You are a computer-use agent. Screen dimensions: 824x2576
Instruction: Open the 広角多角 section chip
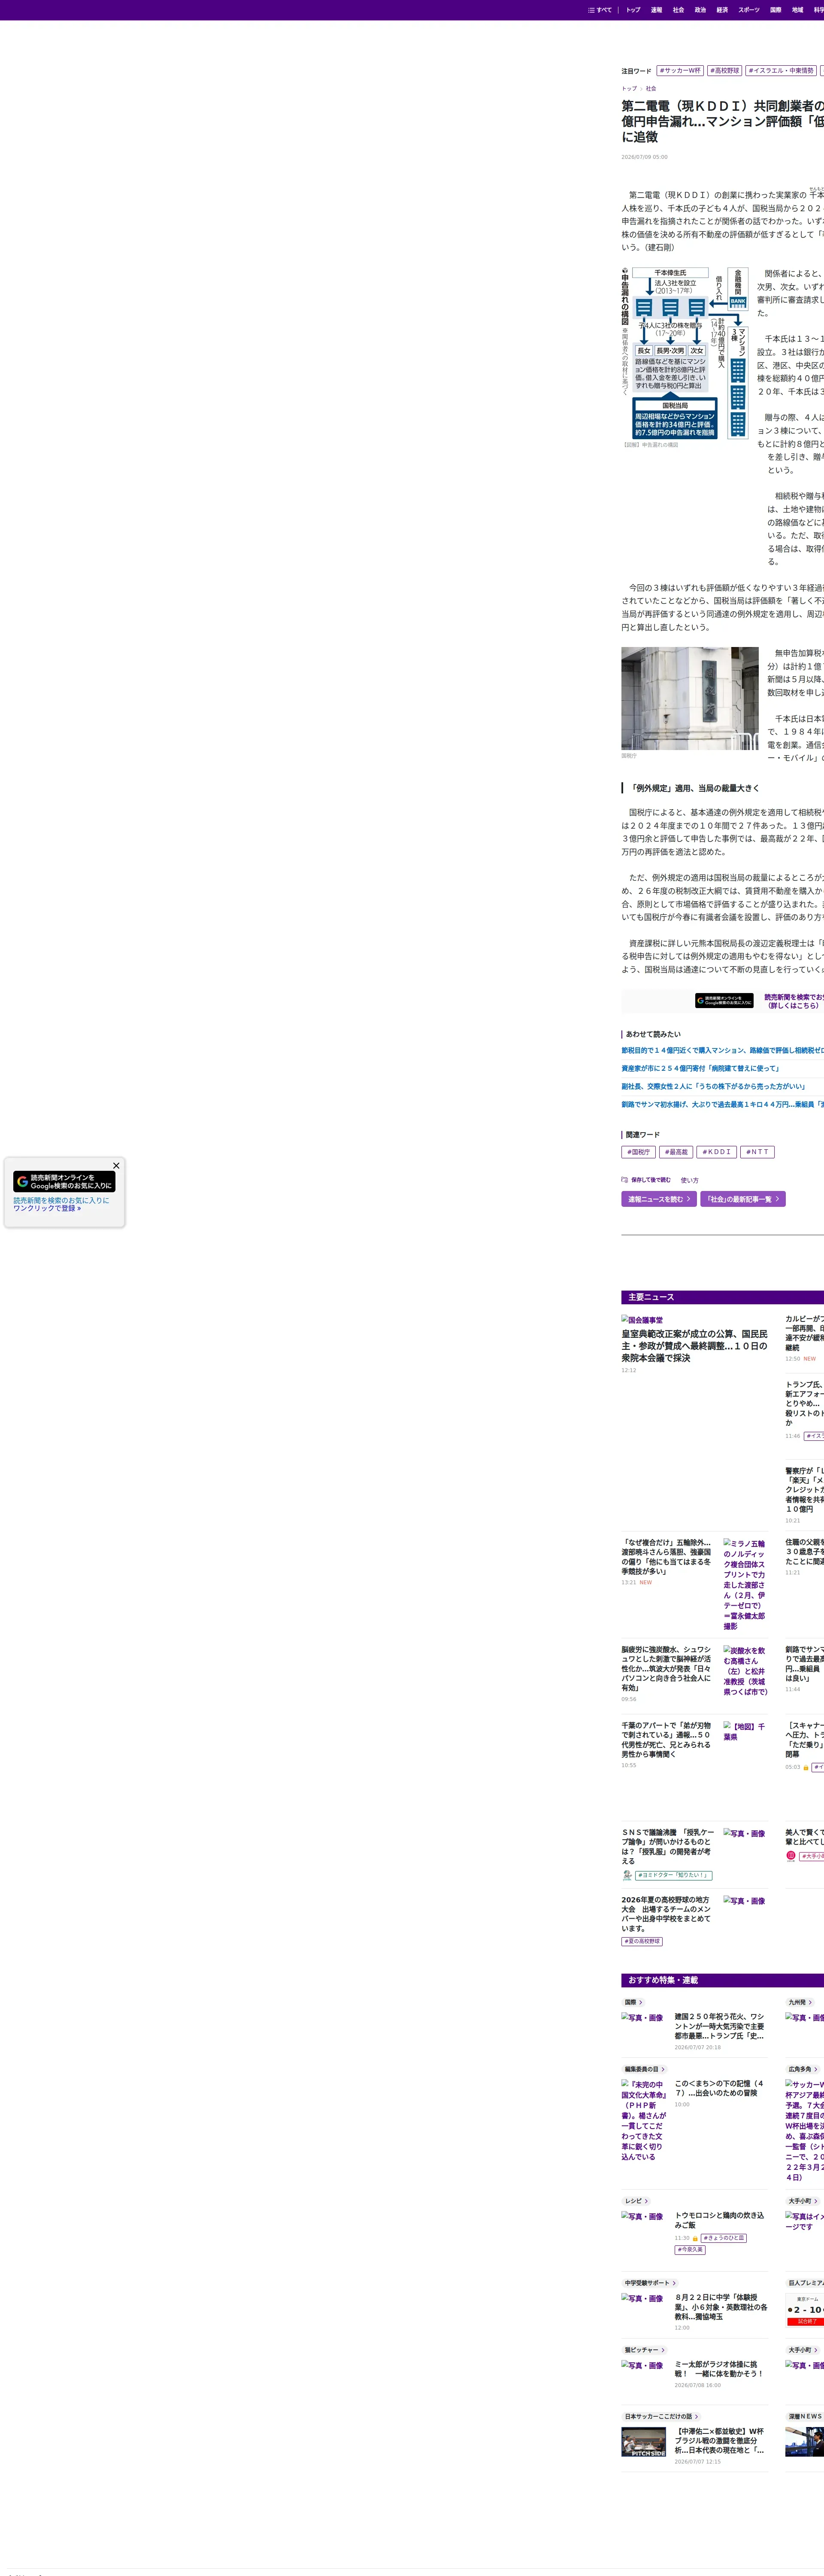pyautogui.click(x=803, y=2069)
